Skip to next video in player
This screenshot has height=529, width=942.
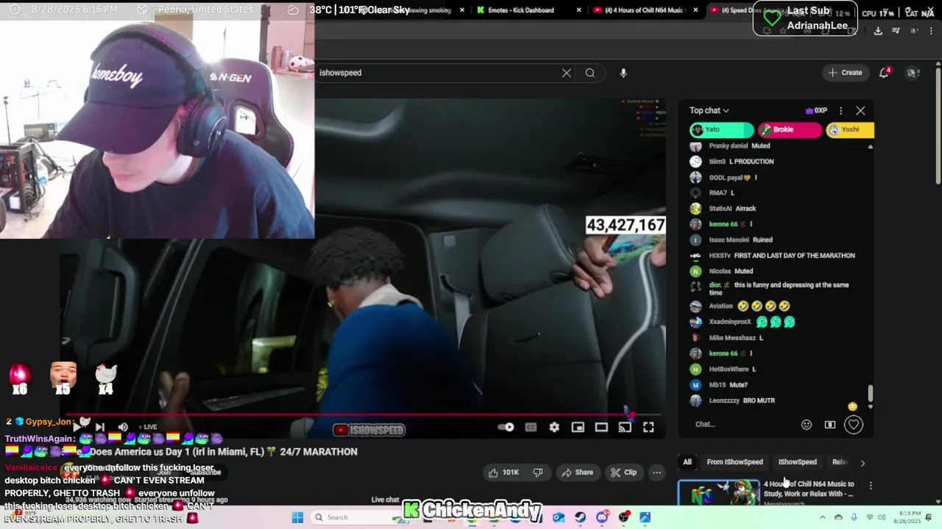click(x=100, y=427)
